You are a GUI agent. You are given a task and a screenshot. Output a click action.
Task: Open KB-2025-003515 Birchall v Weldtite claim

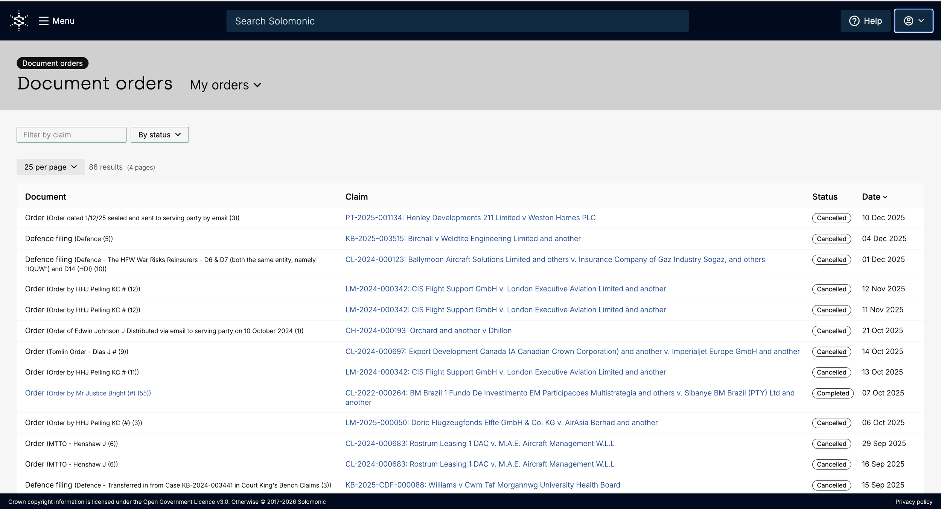(x=463, y=238)
